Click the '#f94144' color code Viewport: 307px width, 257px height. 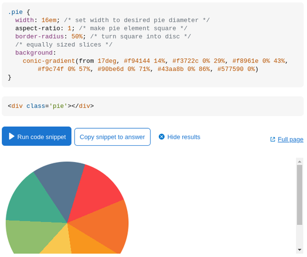click(137, 61)
